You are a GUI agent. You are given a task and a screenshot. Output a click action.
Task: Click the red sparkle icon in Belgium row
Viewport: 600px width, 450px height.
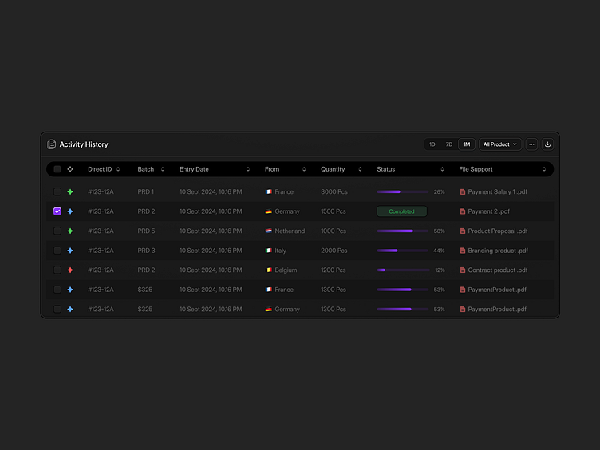click(70, 270)
